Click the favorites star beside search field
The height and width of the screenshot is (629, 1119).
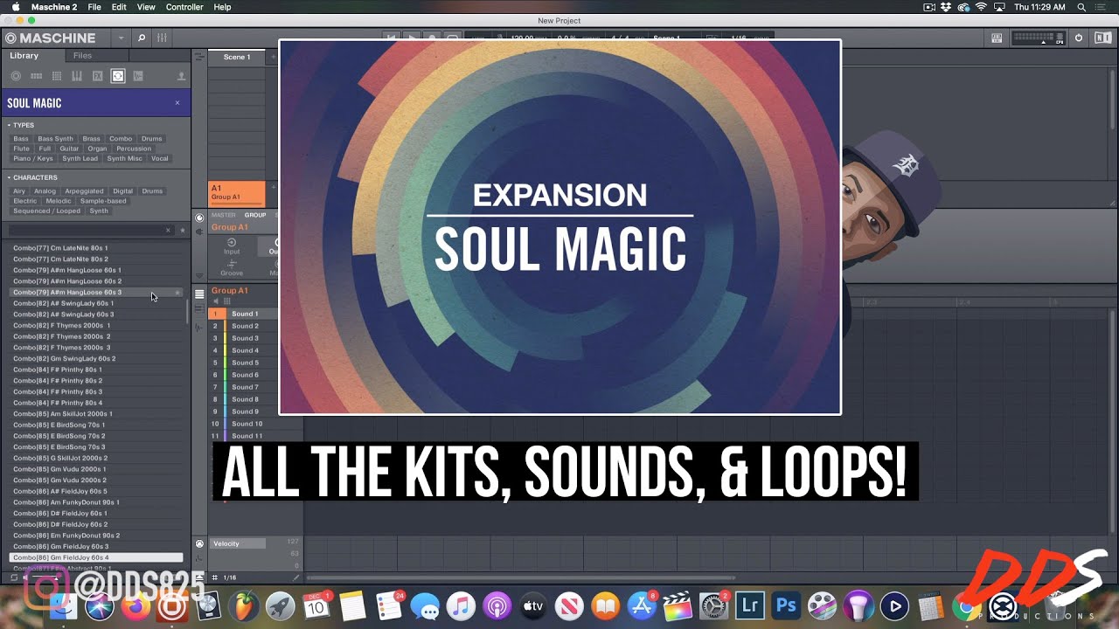tap(182, 230)
